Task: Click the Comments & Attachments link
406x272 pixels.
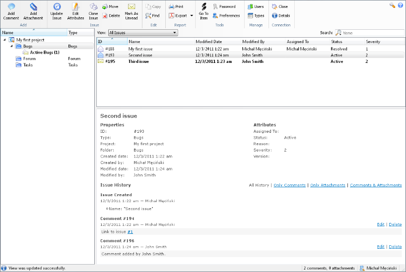Action: 376,185
